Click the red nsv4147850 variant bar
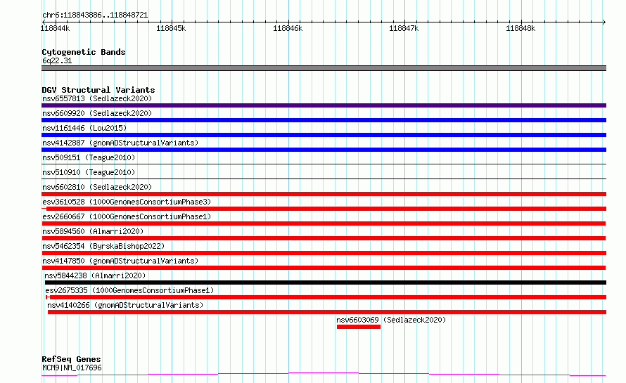Screen dimensions: 626x383 click(324, 268)
